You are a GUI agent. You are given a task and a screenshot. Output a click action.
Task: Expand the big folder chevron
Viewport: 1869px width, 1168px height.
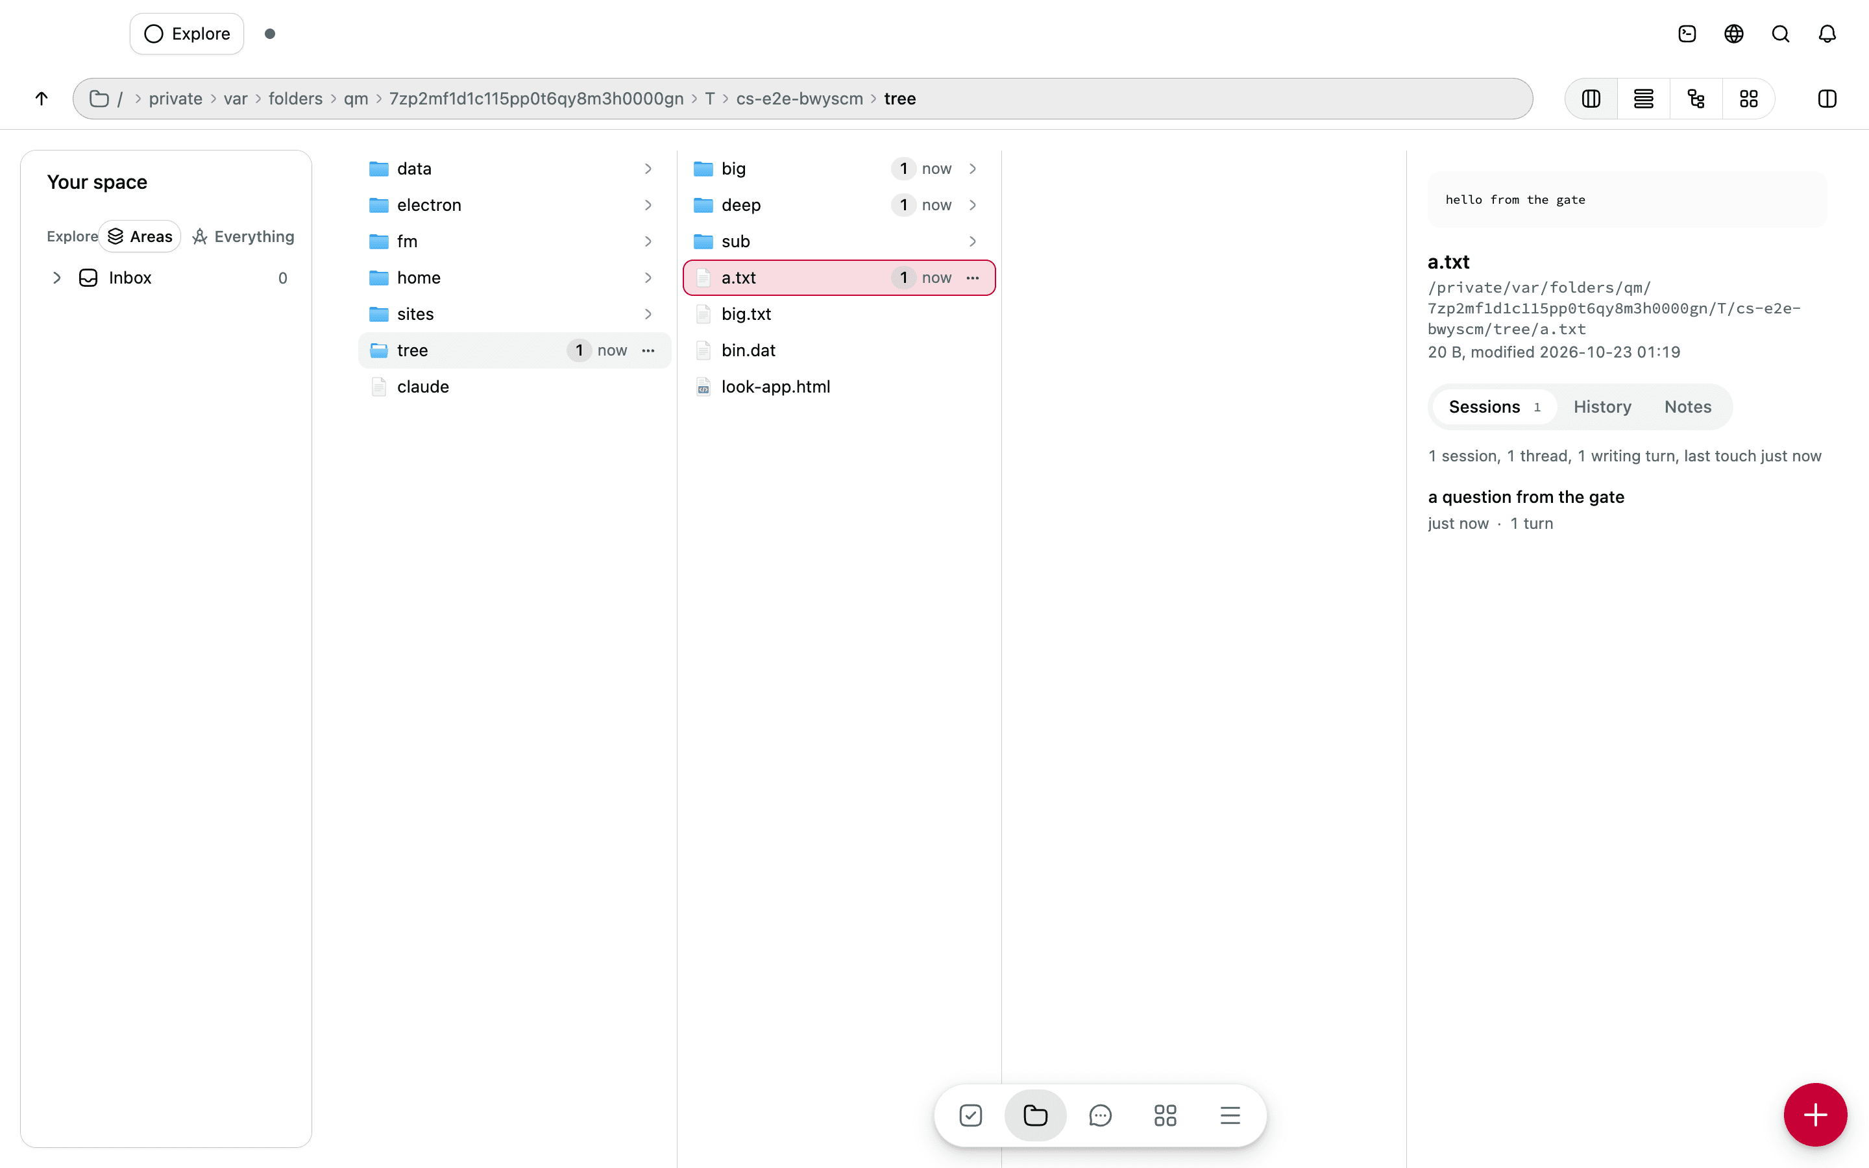coord(972,169)
